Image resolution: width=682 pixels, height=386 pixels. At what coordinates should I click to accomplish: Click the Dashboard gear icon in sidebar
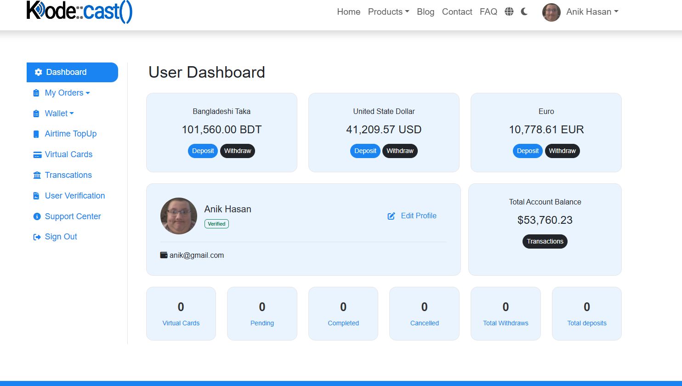pyautogui.click(x=39, y=72)
